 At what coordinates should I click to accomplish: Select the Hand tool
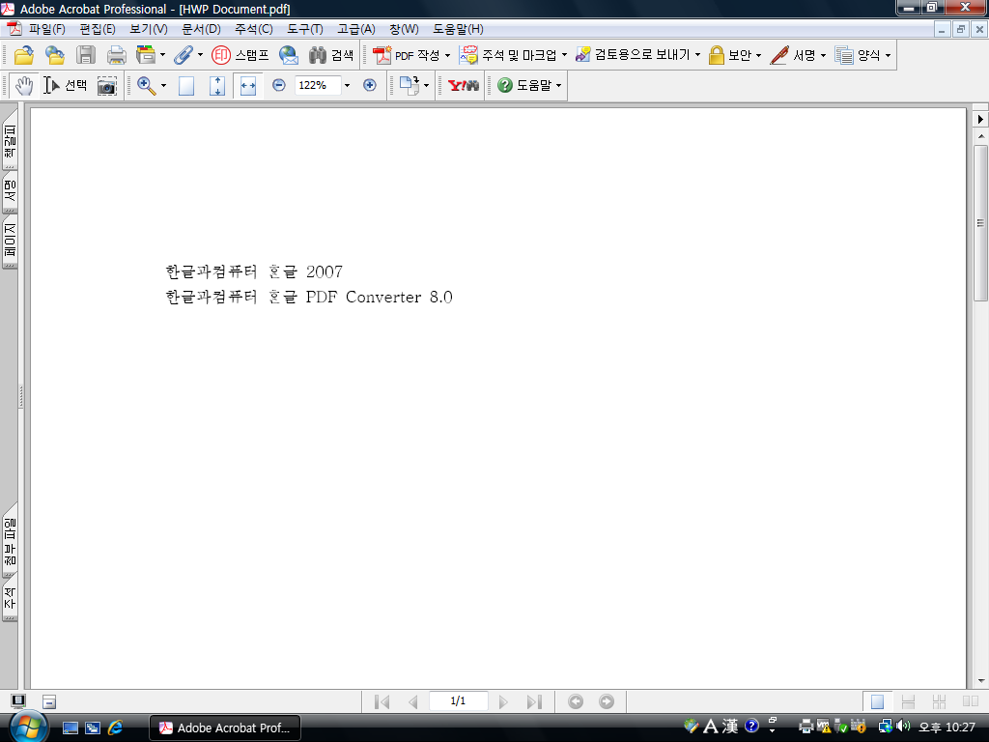(24, 85)
